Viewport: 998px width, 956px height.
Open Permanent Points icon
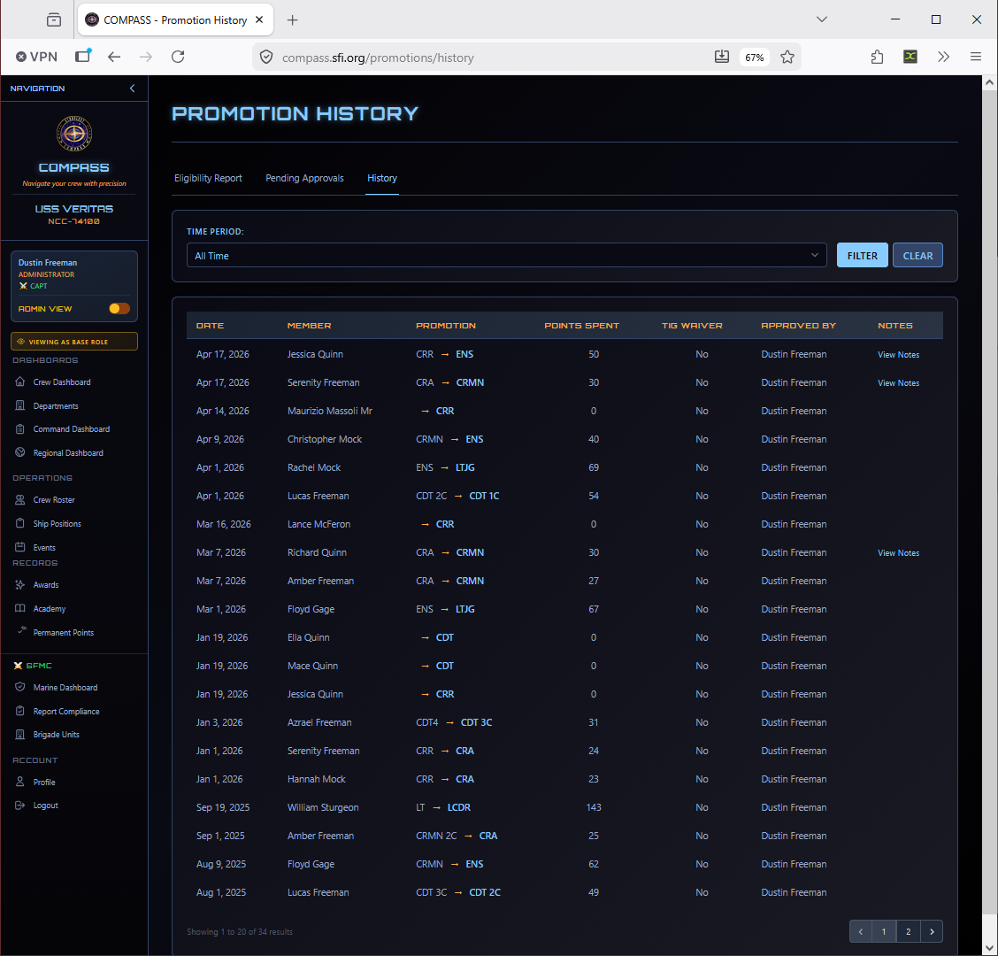[21, 630]
